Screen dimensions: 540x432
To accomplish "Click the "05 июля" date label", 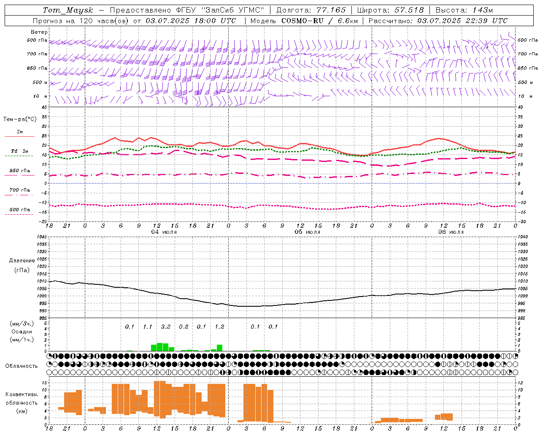I will pos(308,232).
